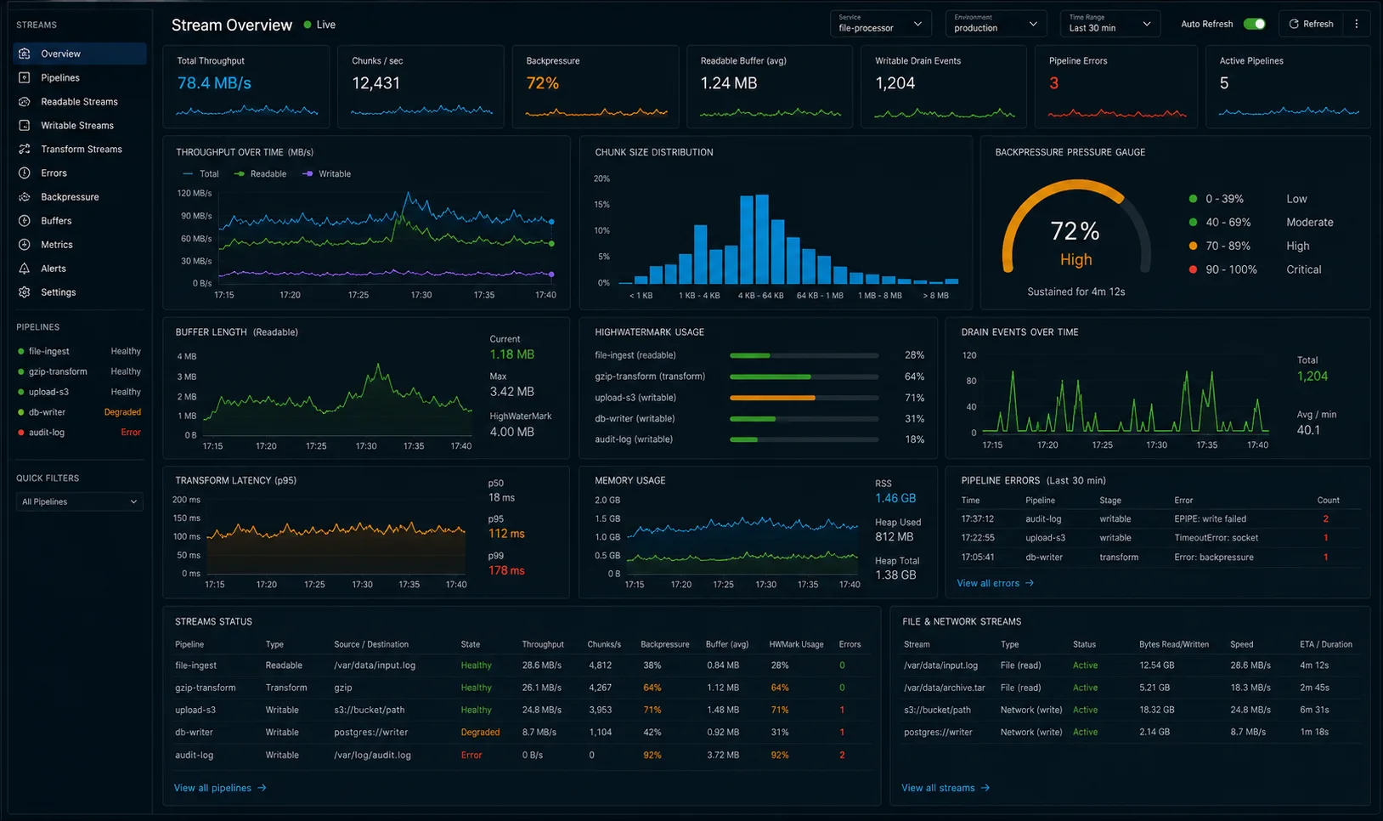Click the Pipeline Errors card showing 3
This screenshot has height=821, width=1383.
tap(1115, 87)
